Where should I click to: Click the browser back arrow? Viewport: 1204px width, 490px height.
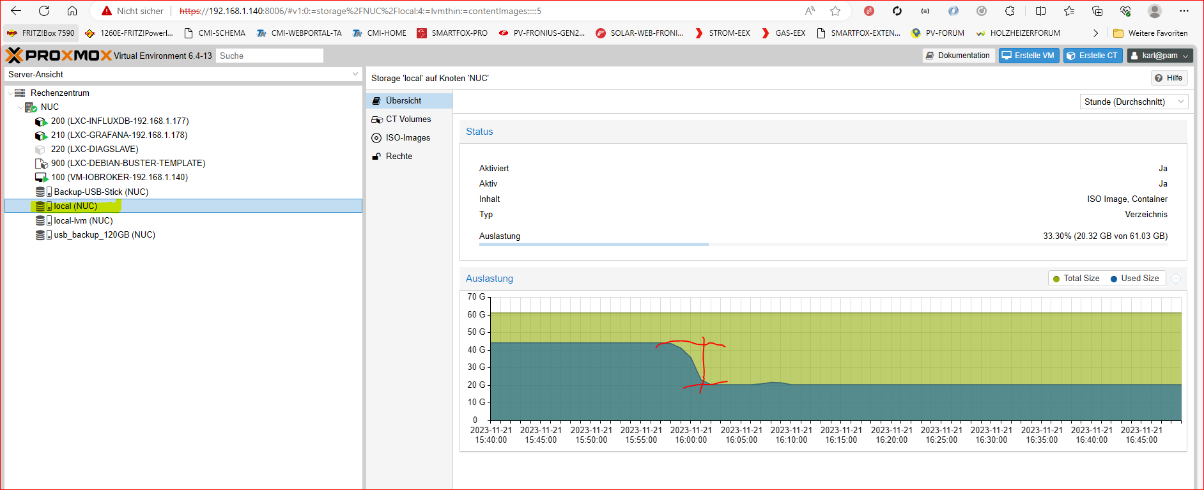16,11
